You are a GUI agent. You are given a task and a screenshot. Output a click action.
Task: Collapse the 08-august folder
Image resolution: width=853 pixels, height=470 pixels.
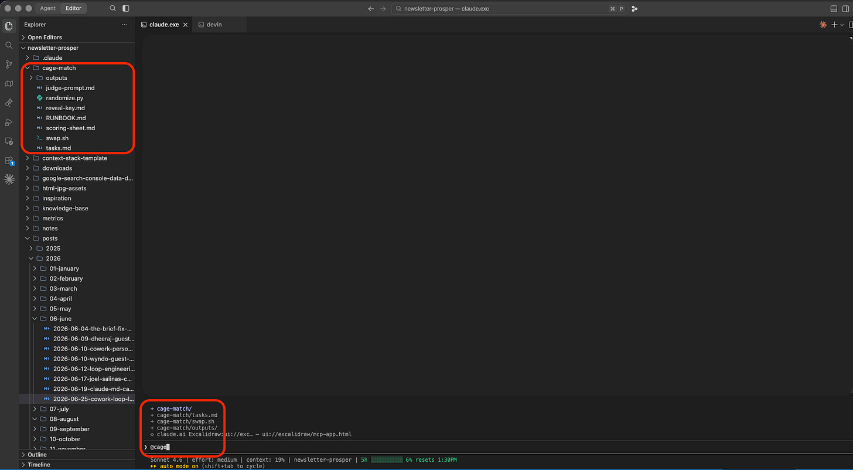coord(77,418)
